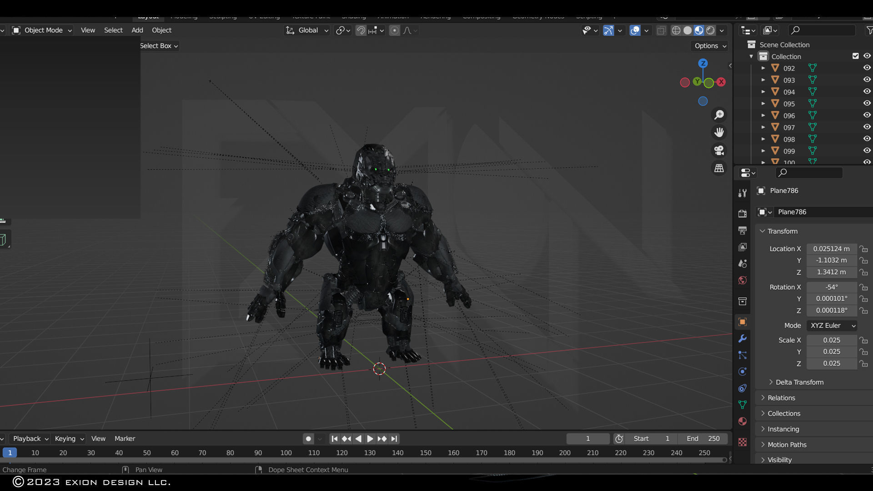Click frame 100 on the timeline
This screenshot has height=491, width=873.
point(286,453)
